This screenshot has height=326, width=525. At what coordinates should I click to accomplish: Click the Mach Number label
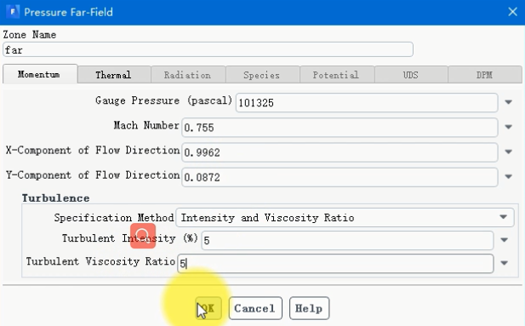coord(146,125)
